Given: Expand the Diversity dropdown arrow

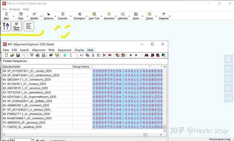Looking at the screenshot, I should coord(71,16).
